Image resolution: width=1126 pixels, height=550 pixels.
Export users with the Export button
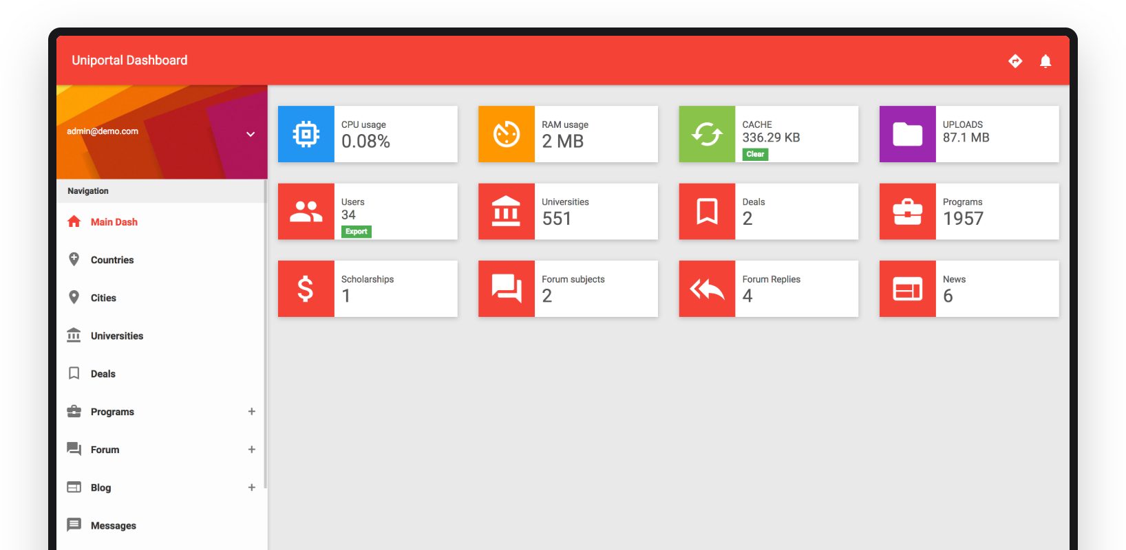357,232
